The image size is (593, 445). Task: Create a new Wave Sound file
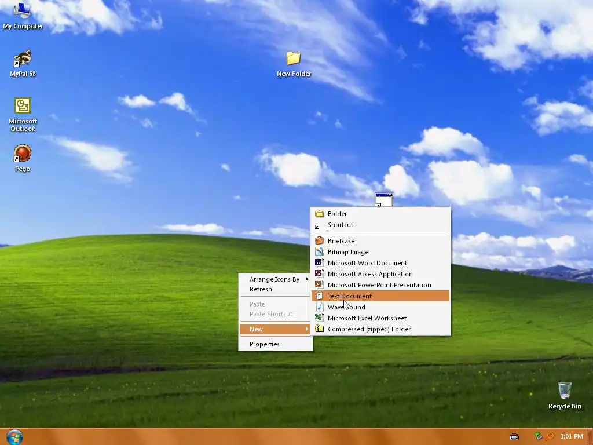380,307
